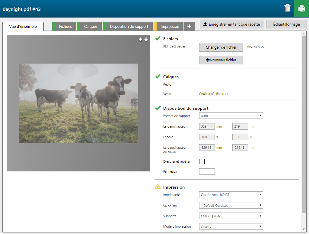The width and height of the screenshot is (309, 234).
Task: Click the Nouveau fichier button
Action: pyautogui.click(x=221, y=60)
